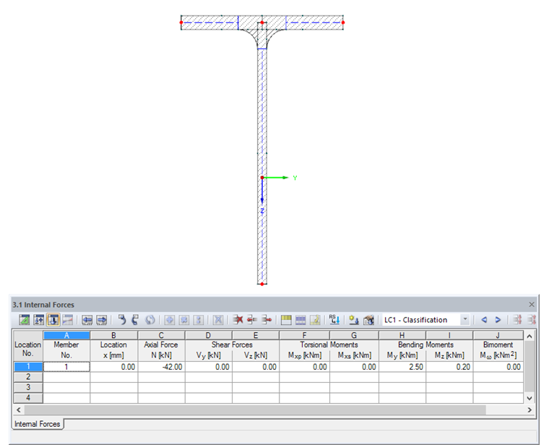The image size is (549, 445).
Task: Select column A header
Action: [x=66, y=335]
